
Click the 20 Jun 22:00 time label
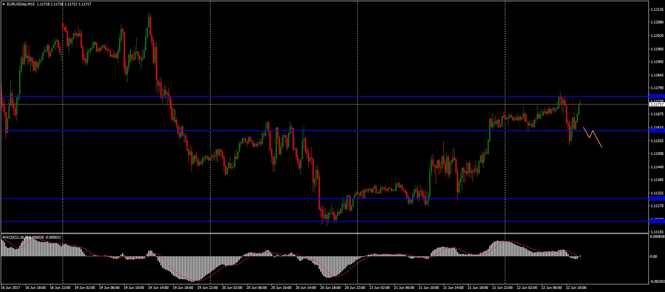click(355, 287)
